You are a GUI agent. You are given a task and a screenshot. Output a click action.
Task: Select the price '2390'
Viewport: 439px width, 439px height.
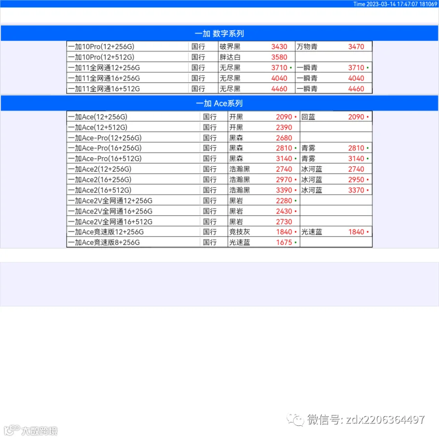coord(284,127)
